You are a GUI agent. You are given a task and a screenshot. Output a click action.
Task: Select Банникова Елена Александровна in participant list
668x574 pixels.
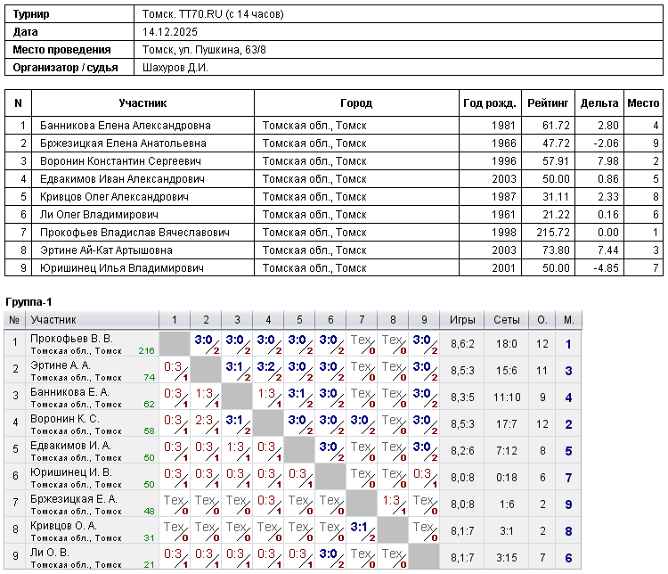[125, 126]
